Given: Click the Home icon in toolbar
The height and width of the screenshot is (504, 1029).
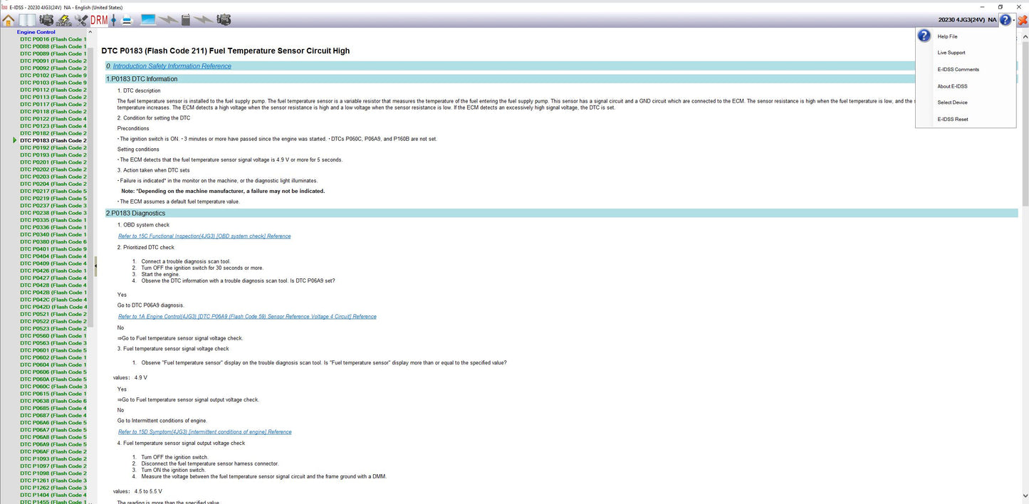Looking at the screenshot, I should coord(9,20).
